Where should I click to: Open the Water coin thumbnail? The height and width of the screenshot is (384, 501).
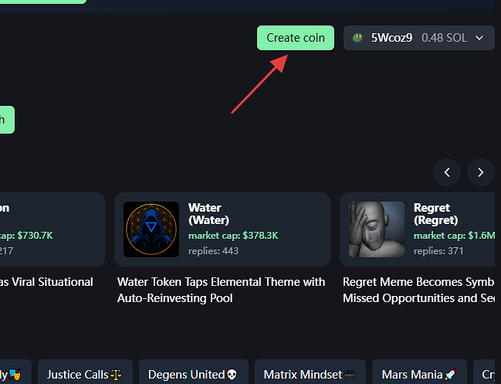pos(151,229)
